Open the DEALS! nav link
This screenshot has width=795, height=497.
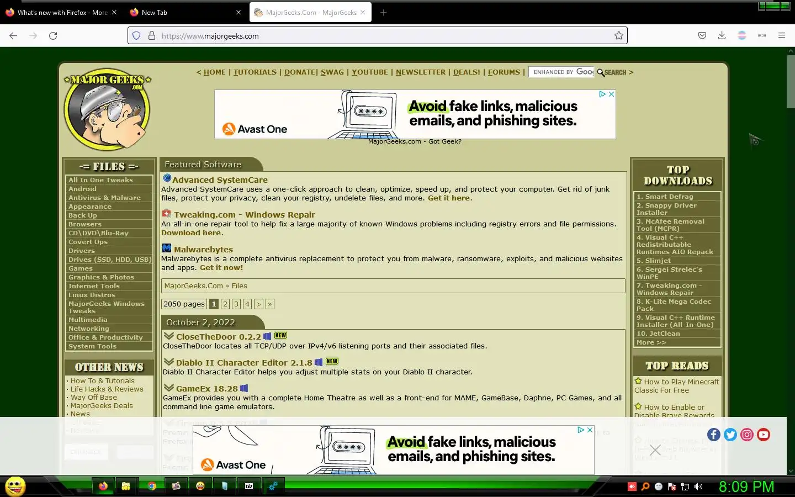pos(467,72)
